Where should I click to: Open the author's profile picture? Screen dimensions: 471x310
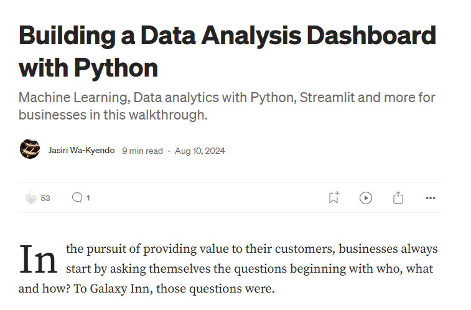[x=30, y=150]
